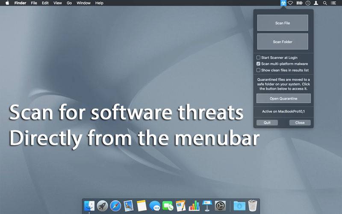Open Messages speech bubble icon
The width and height of the screenshot is (342, 214).
(155, 206)
